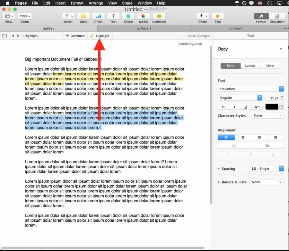Align text to middle vertically
This screenshot has height=251, width=289.
tap(251, 154)
